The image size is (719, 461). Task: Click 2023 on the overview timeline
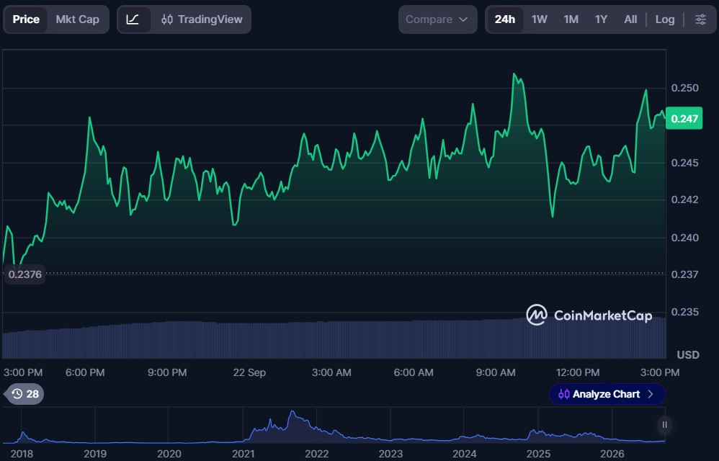coord(390,454)
